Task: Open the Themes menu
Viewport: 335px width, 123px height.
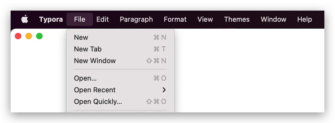Action: [237, 19]
